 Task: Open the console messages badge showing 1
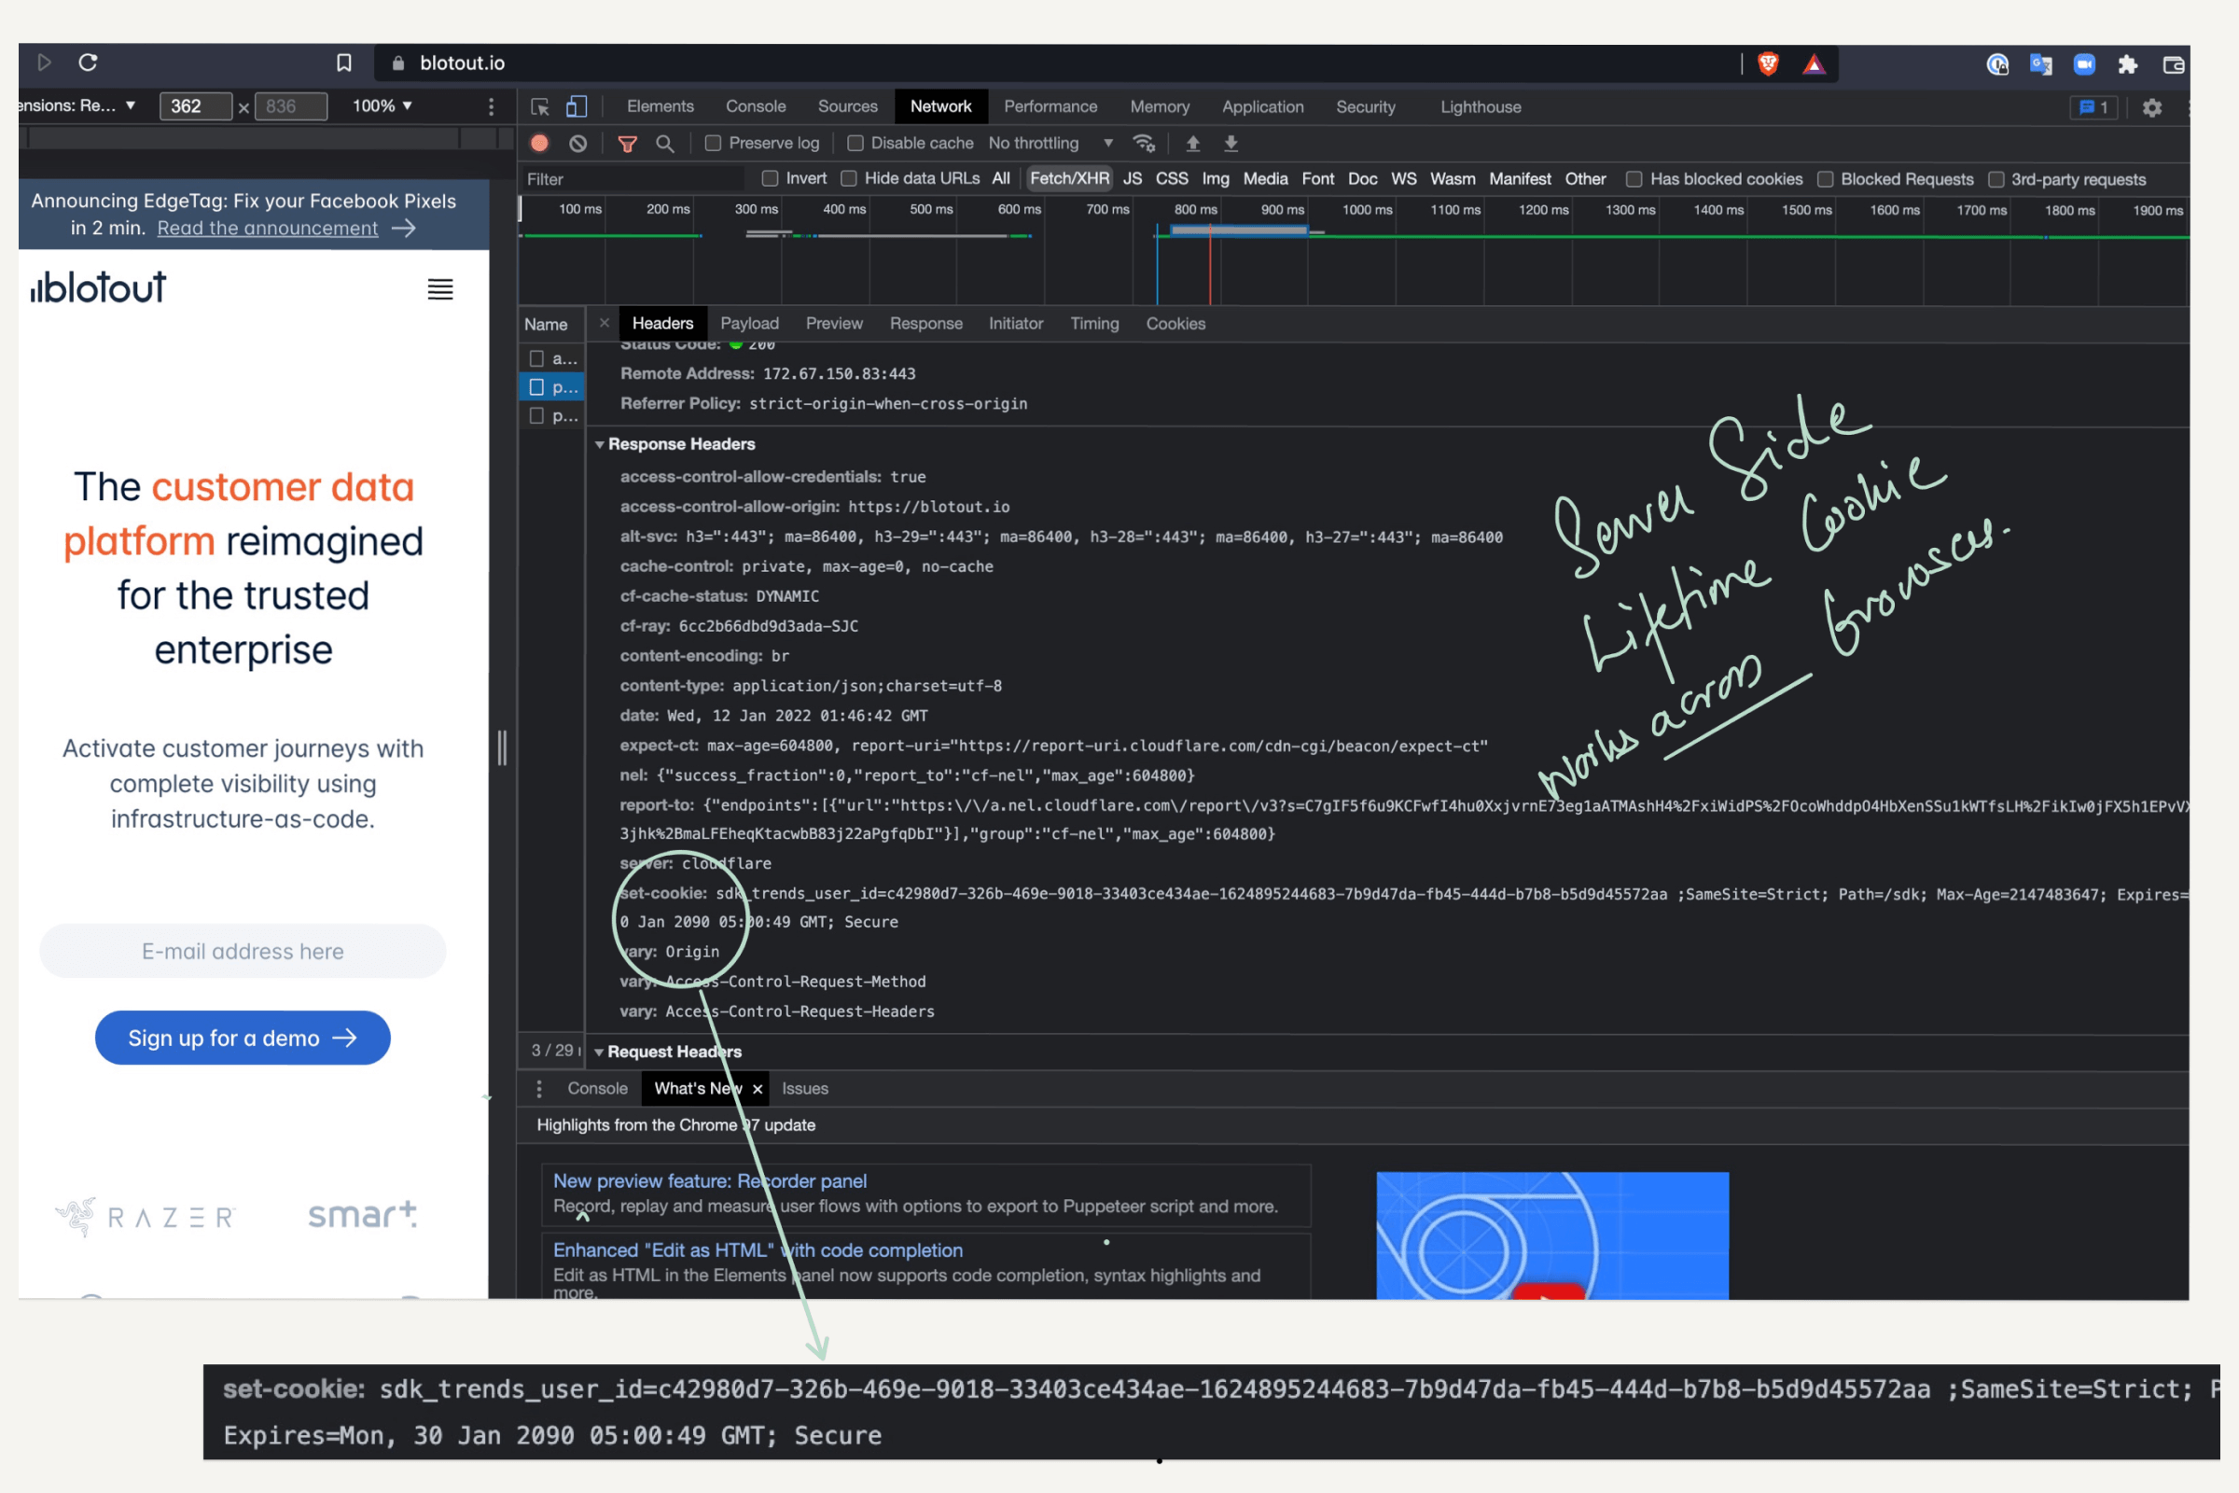(x=2093, y=107)
